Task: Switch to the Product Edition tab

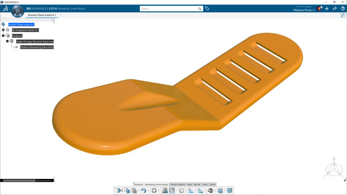Action: coord(178,184)
